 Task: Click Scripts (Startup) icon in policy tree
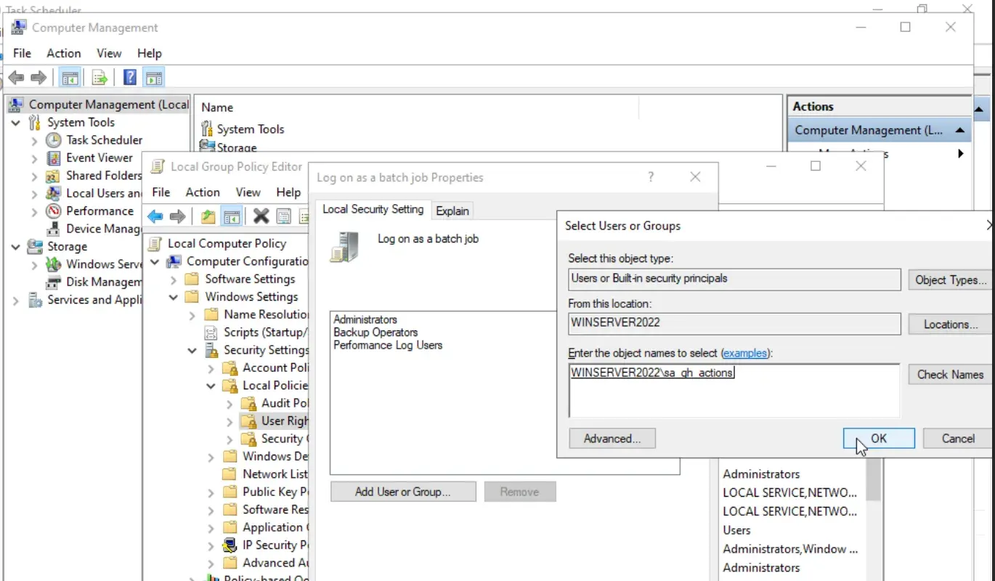(211, 333)
